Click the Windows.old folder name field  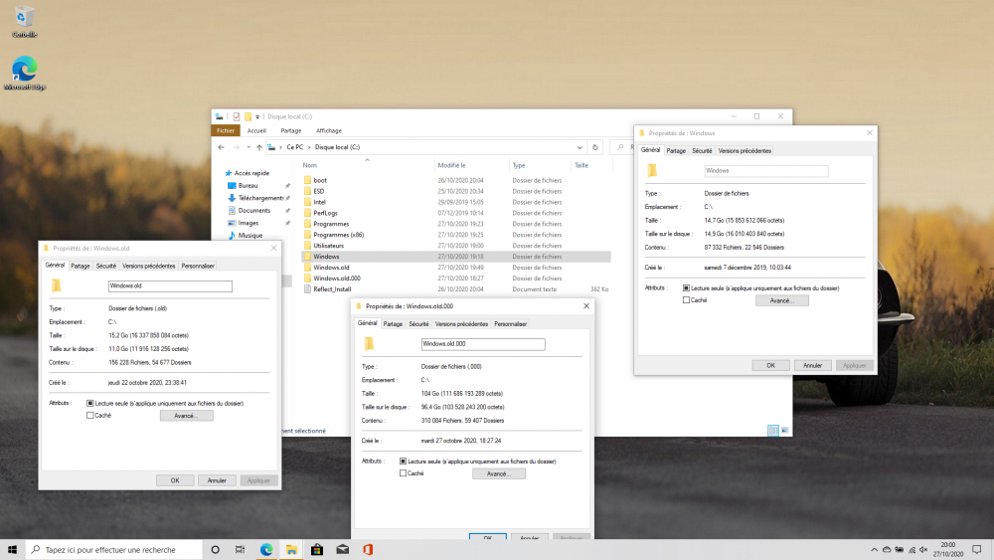[x=169, y=286]
